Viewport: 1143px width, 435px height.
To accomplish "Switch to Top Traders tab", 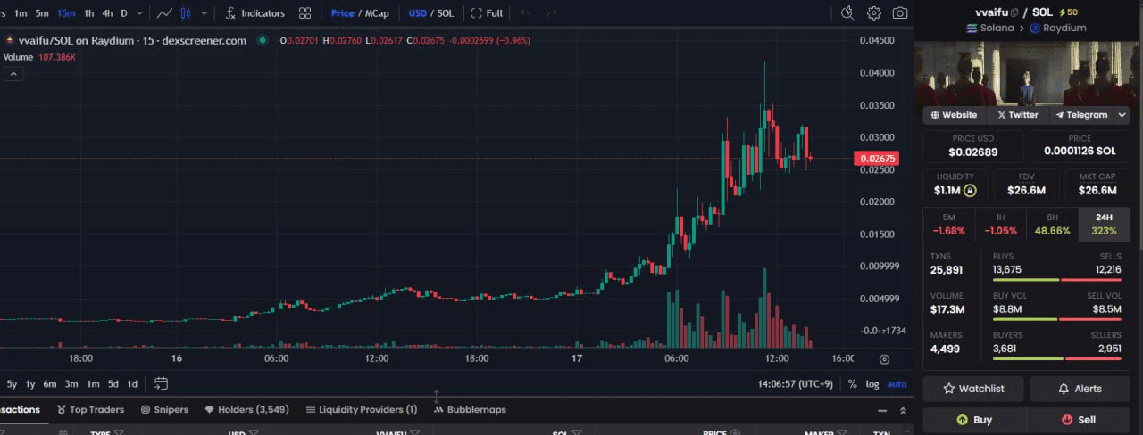I will point(90,410).
